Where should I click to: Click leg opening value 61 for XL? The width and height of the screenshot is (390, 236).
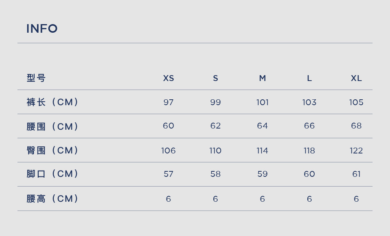point(356,174)
